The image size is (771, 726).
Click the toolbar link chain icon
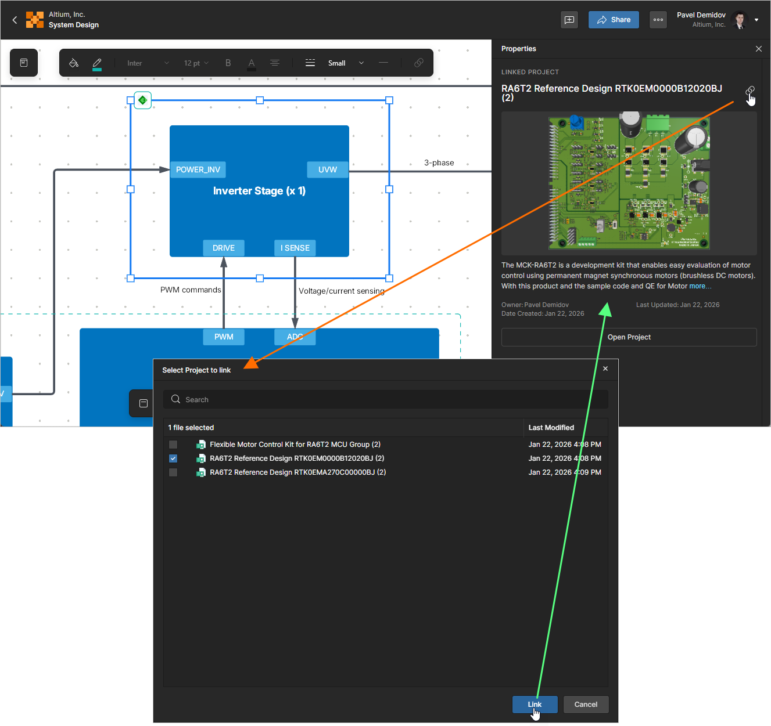pyautogui.click(x=419, y=63)
